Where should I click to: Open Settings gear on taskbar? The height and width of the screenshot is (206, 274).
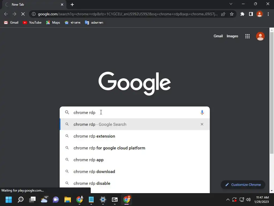[103, 200]
